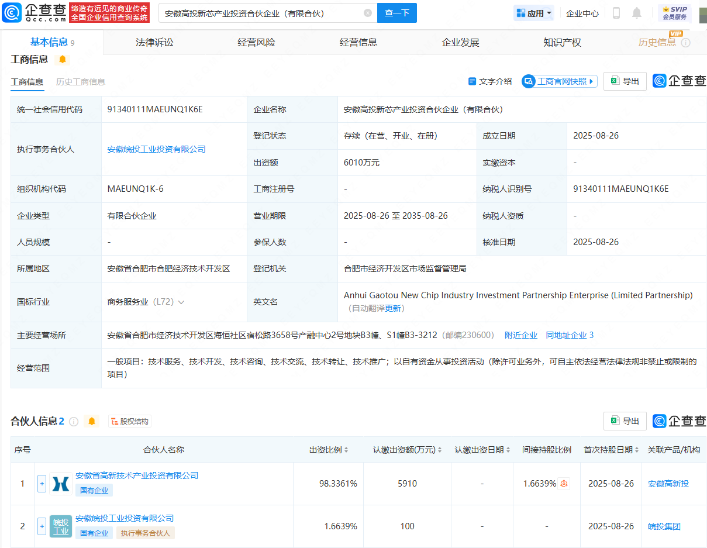Open 同地址企业 3 link
The width and height of the screenshot is (707, 548).
[570, 335]
